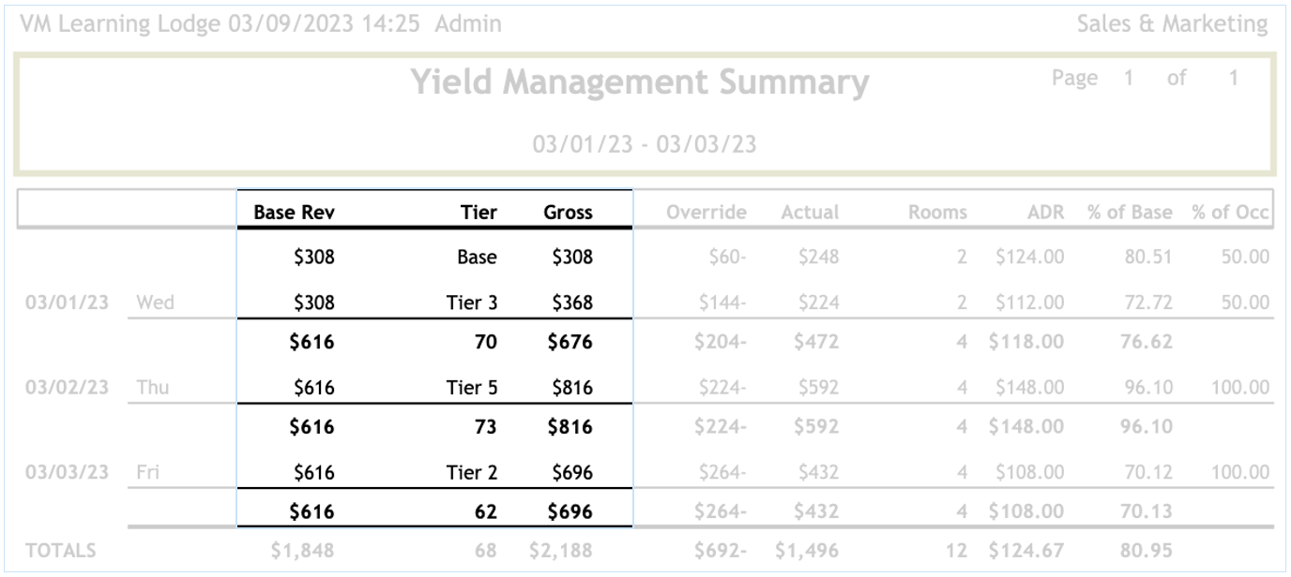Image resolution: width=1291 pixels, height=577 pixels.
Task: Click the Sales & Marketing header text
Action: point(1172,24)
